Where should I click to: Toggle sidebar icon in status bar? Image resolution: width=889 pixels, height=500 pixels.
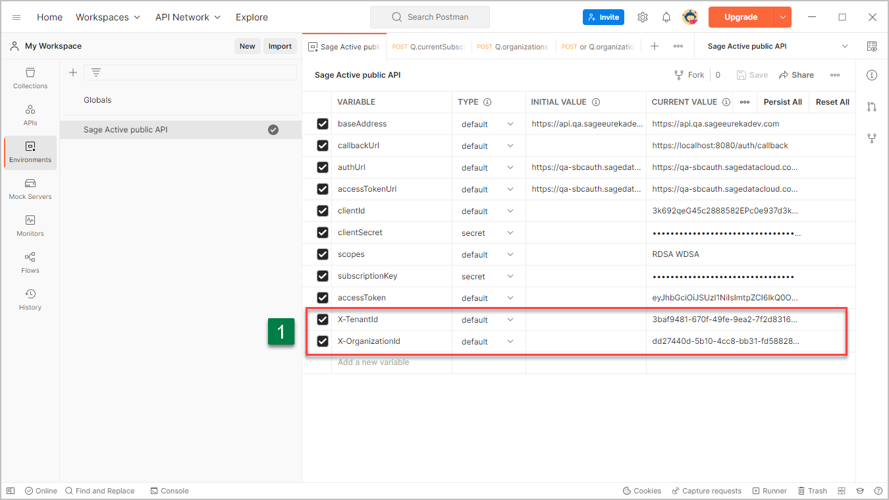pos(11,491)
